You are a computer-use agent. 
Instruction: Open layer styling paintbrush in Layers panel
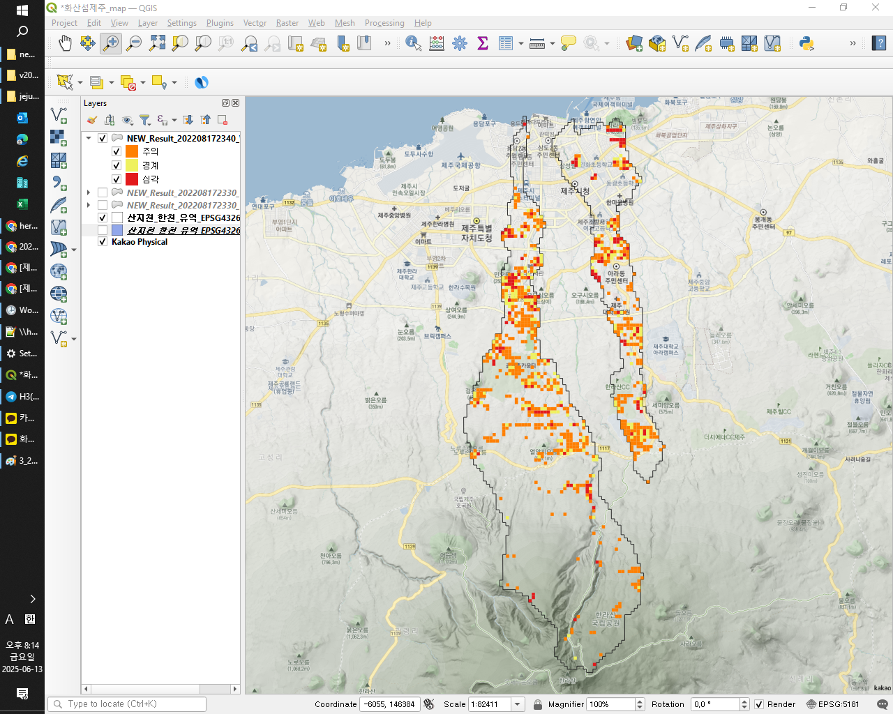pos(92,120)
